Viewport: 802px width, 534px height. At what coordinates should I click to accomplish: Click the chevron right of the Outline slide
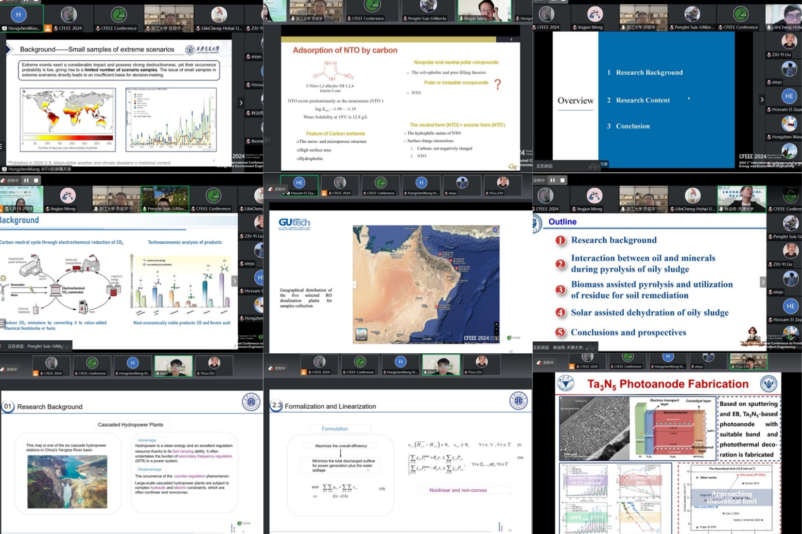[763, 282]
